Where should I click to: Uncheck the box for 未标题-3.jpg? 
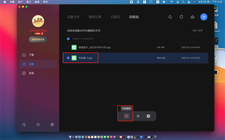pyautogui.click(x=68, y=58)
